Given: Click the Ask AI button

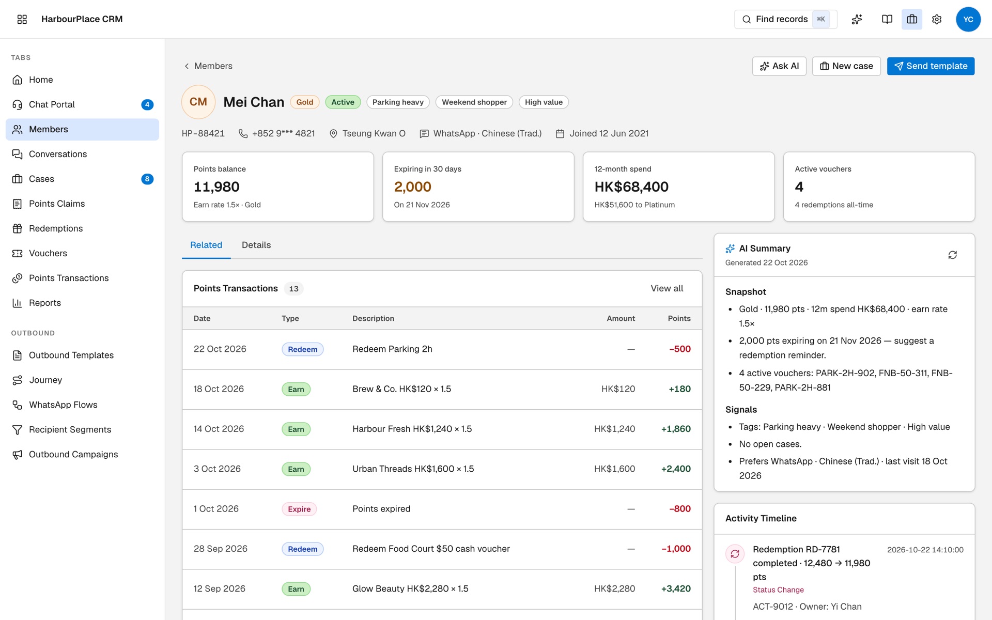Looking at the screenshot, I should tap(779, 66).
